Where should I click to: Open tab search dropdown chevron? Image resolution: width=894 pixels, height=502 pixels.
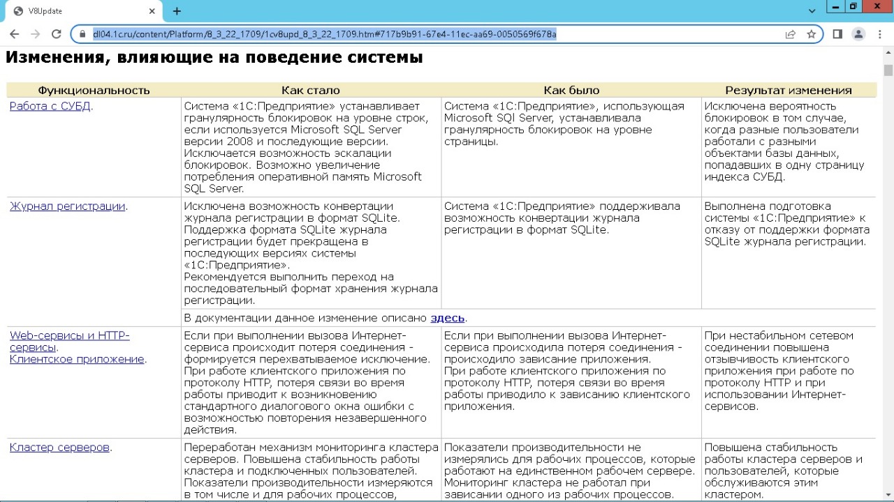[x=812, y=11]
